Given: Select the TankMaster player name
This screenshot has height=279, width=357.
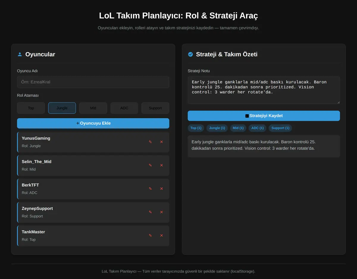Looking at the screenshot, I should (33, 232).
